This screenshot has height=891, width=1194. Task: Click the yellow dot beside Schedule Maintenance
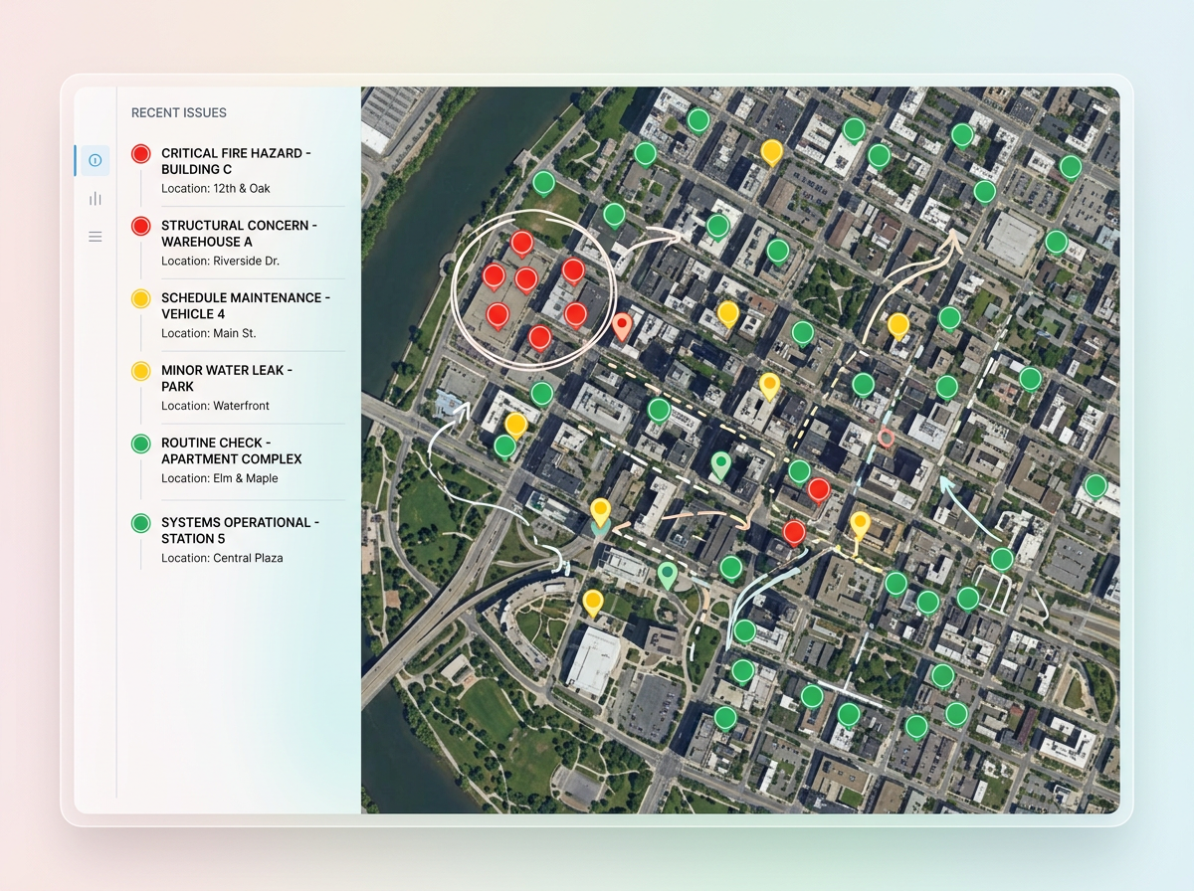139,298
